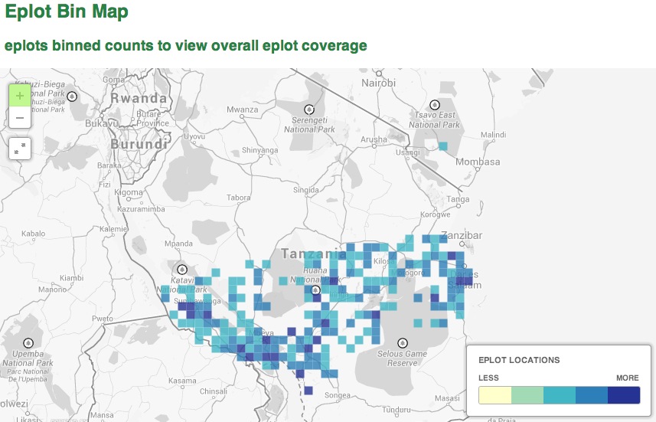Screen dimensions: 656x422
Task: Click the 'MORE' legend label
Action: [x=628, y=378]
